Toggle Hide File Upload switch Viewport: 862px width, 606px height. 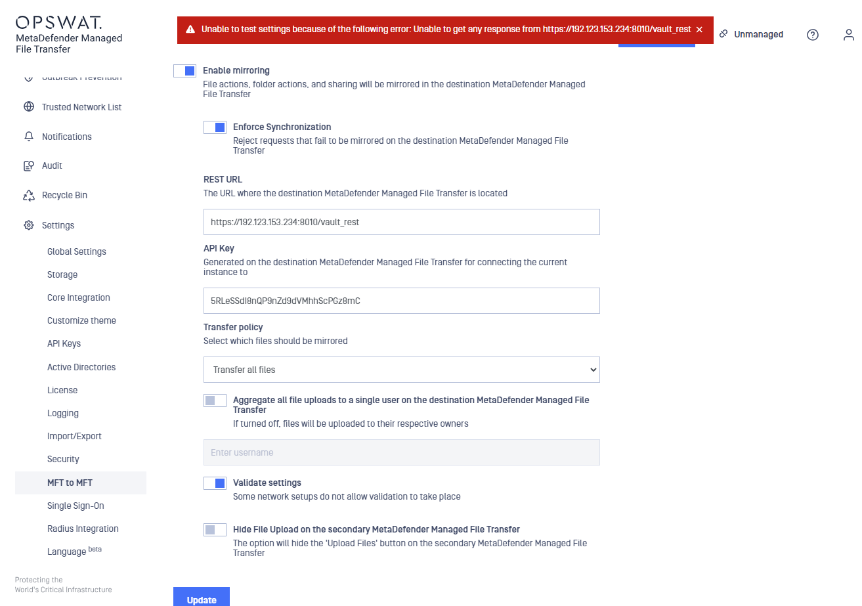(215, 530)
